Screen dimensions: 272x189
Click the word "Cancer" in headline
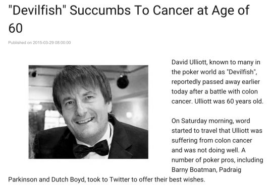coord(173,11)
